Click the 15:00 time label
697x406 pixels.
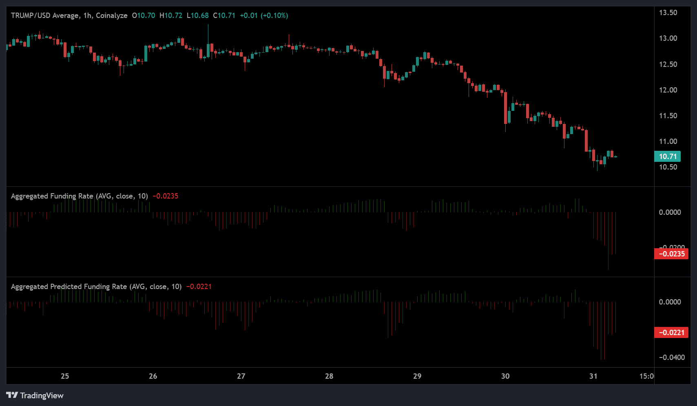(646, 376)
